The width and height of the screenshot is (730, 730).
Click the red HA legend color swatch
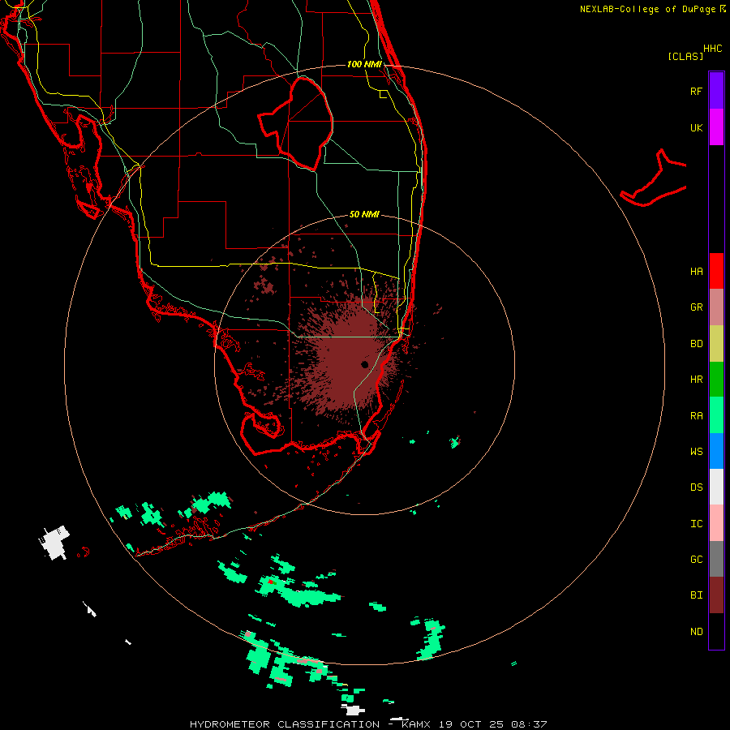(716, 271)
